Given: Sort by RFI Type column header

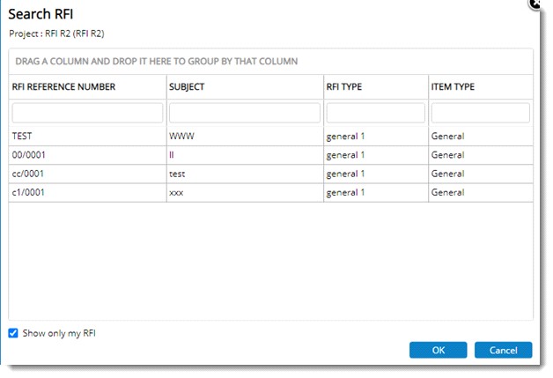Looking at the screenshot, I should tap(344, 87).
